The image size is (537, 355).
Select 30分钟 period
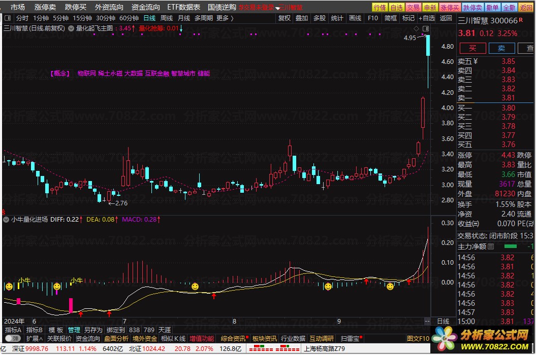click(106, 18)
